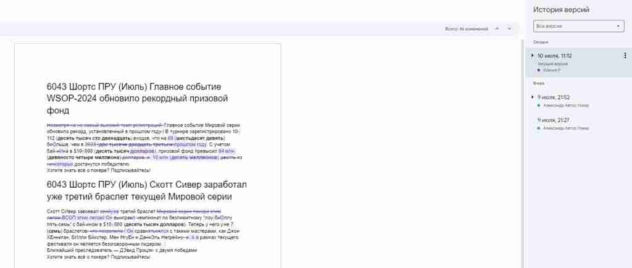The width and height of the screenshot is (632, 268).
Task: Click Ксения author color dot
Action: coord(539,70)
